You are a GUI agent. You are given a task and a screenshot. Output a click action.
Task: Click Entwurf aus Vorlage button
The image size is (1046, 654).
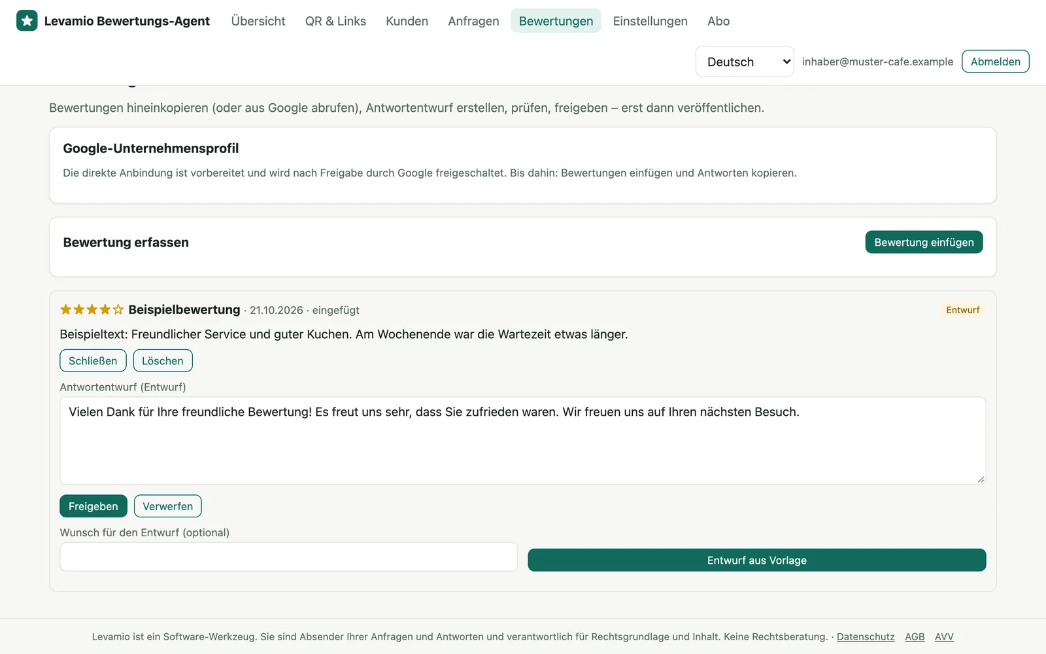[757, 560]
